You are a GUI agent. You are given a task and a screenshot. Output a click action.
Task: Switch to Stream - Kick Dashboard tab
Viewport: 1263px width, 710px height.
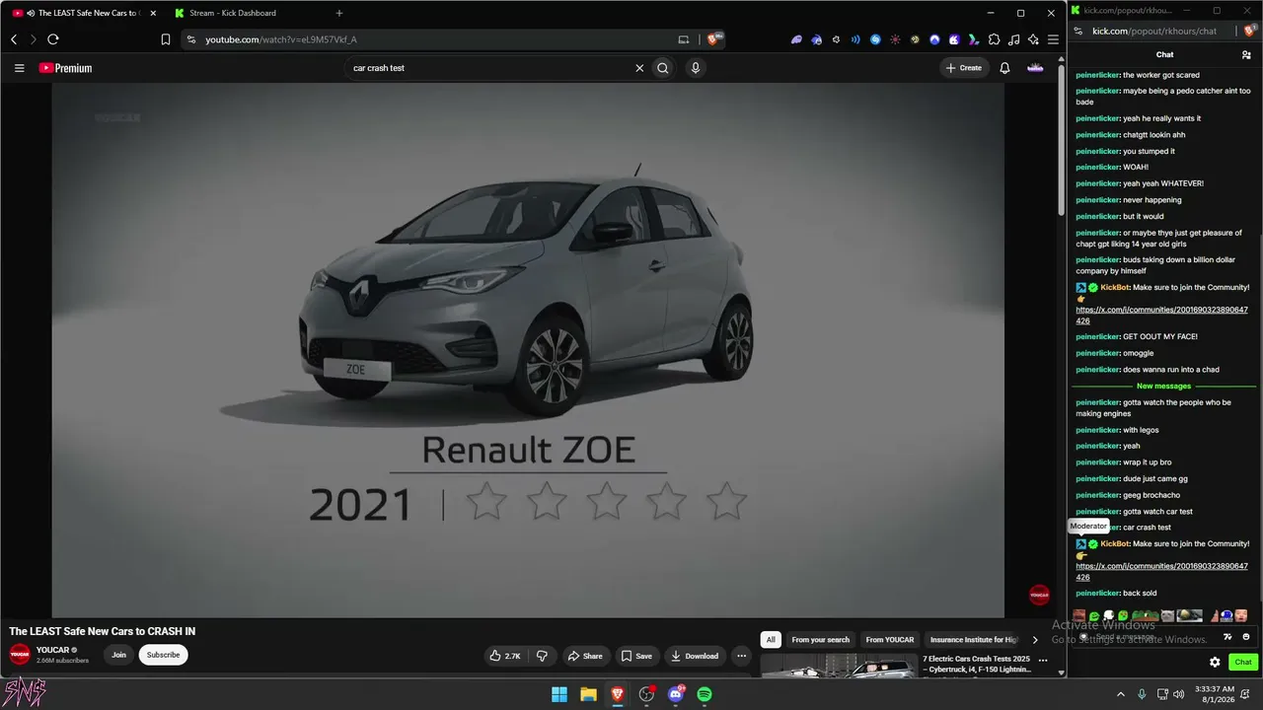tap(242, 13)
